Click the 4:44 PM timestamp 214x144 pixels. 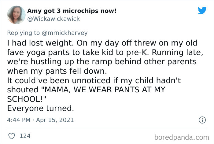tap(18, 120)
